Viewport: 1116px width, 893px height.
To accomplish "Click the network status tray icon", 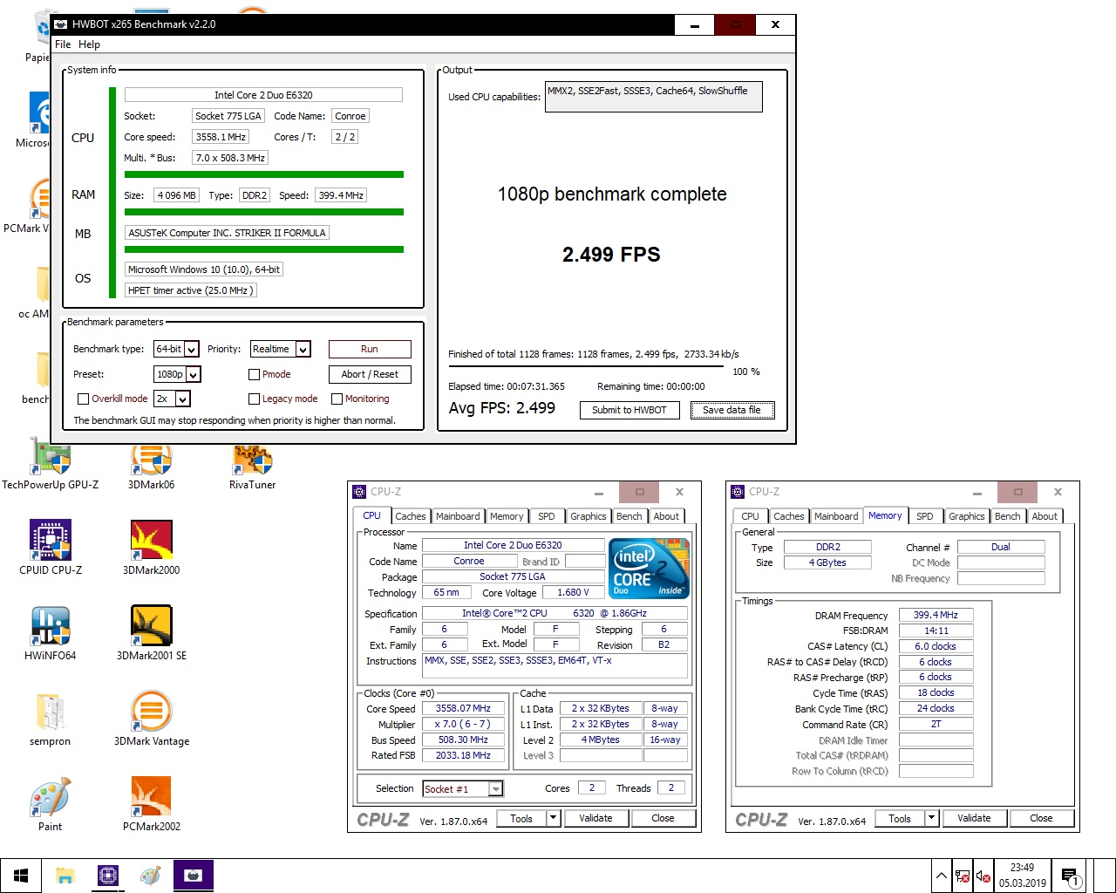I will tap(963, 876).
